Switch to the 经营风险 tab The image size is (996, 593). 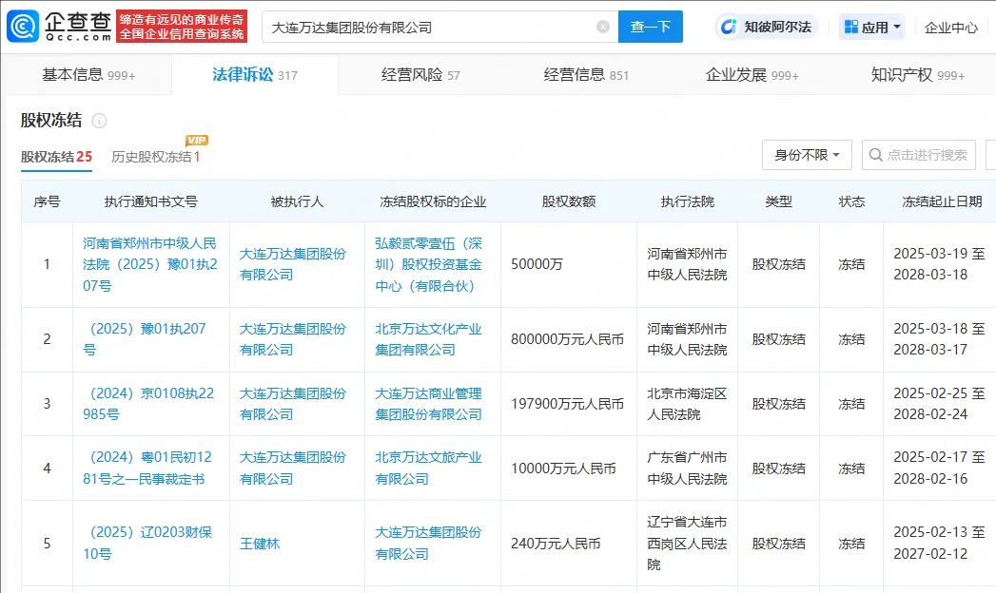click(420, 75)
